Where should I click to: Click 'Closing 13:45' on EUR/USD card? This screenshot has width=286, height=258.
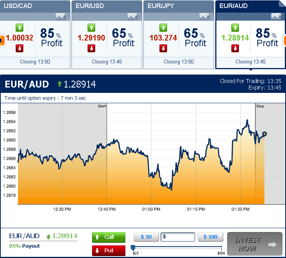[107, 62]
